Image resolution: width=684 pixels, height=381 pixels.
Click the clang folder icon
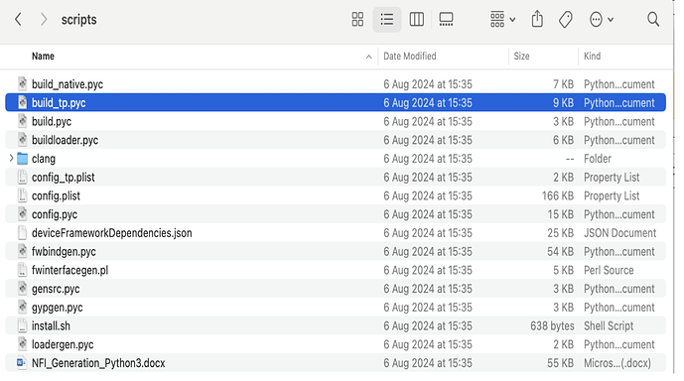pos(23,159)
